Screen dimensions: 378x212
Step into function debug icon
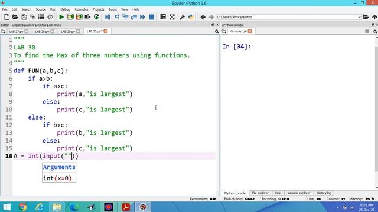pyautogui.click(x=125, y=17)
